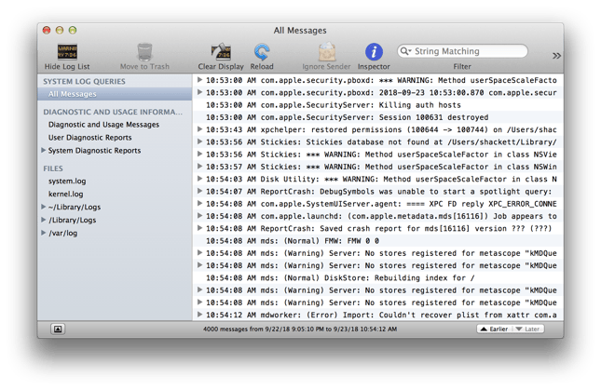Screen dimensions: 601x390
Task: Expand the Disk Utility WARNING message
Action: click(199, 179)
